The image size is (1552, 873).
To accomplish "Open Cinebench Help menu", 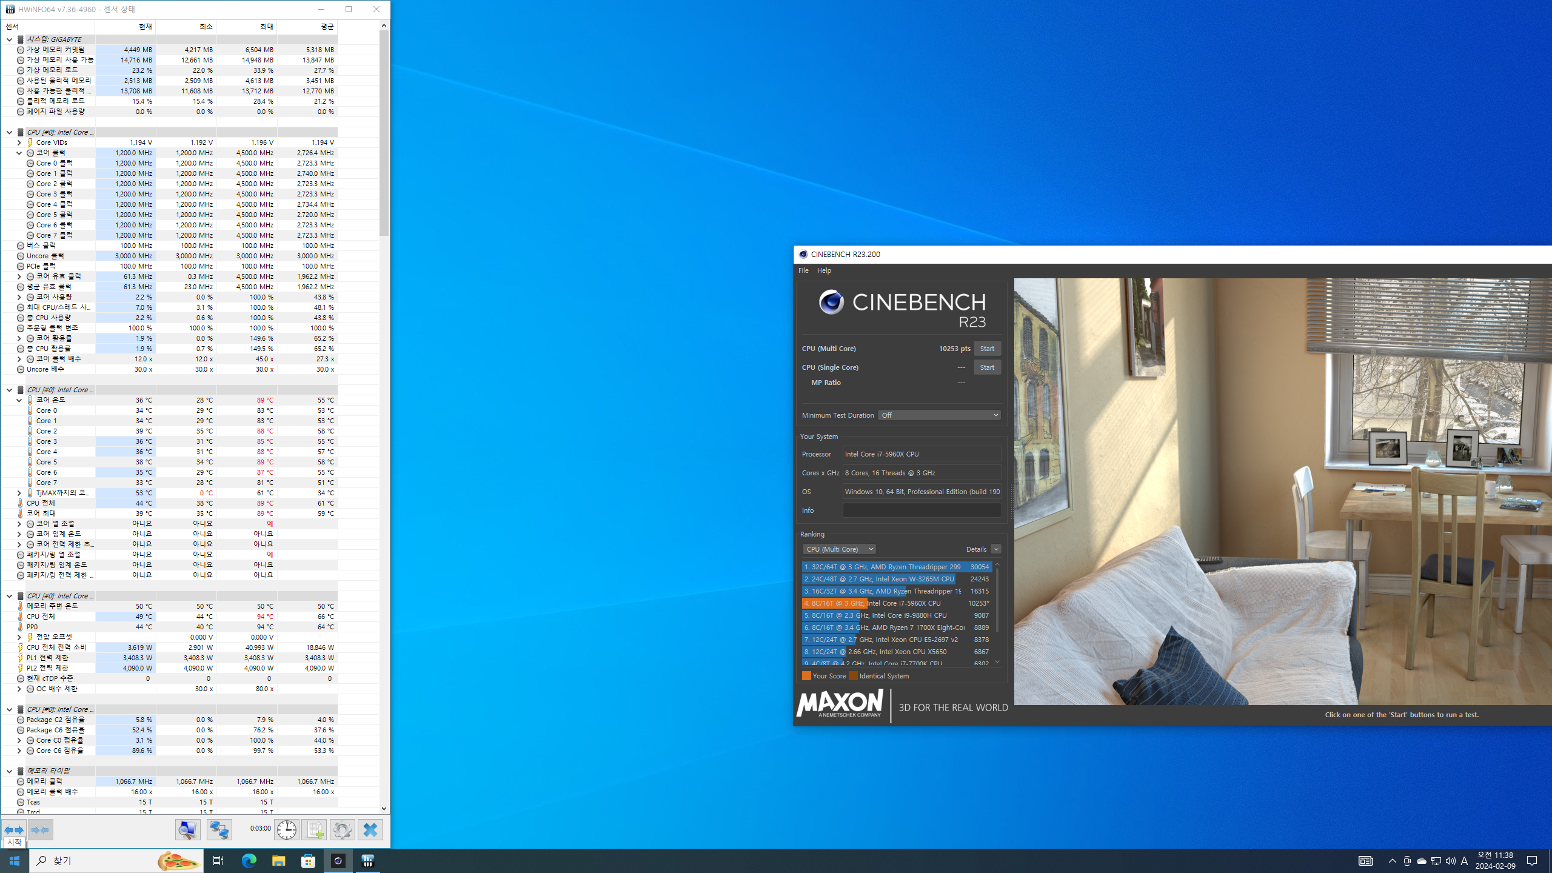I will (824, 270).
